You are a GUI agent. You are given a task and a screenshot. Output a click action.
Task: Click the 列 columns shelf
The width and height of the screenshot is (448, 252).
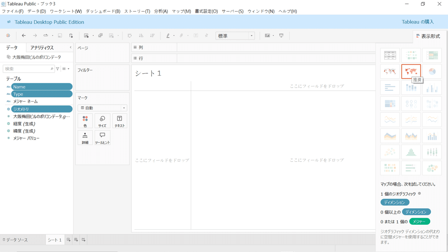(x=253, y=47)
